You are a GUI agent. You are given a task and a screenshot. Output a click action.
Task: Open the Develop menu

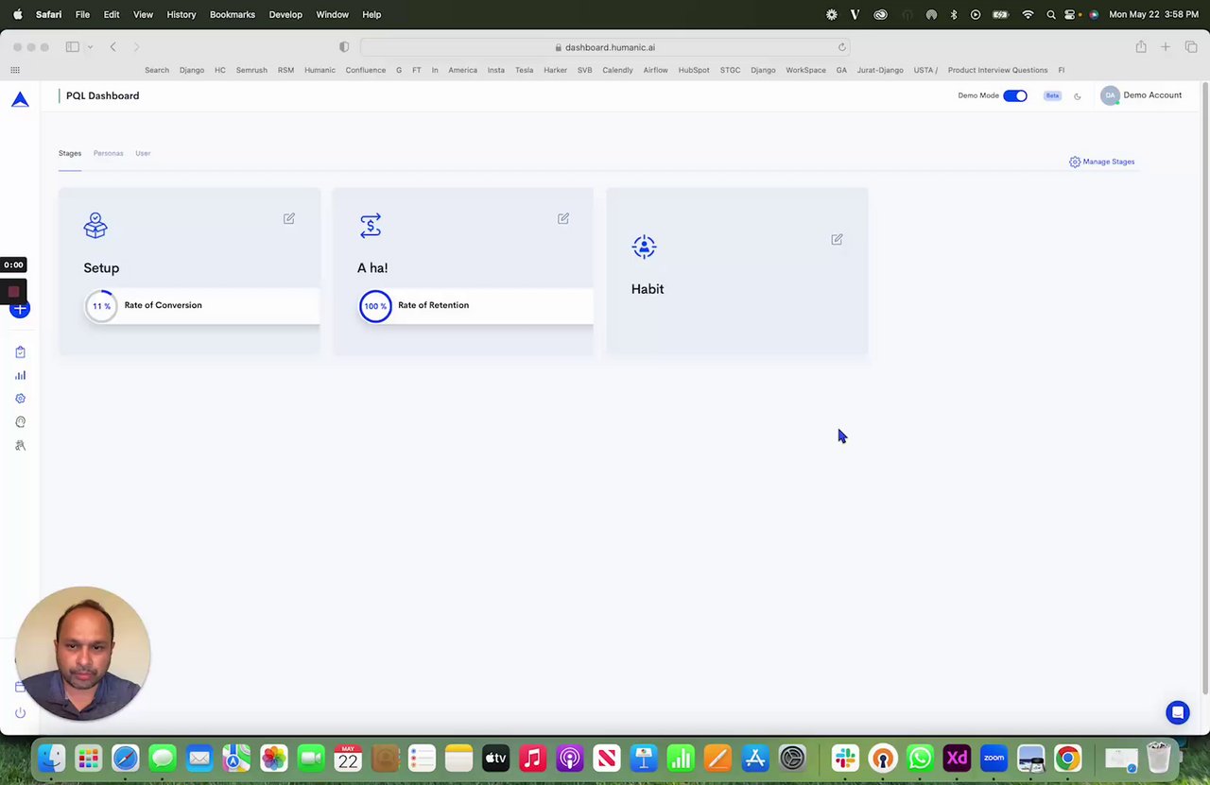(x=285, y=14)
